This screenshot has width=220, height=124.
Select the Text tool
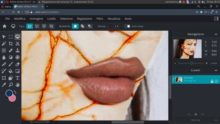click(18, 78)
